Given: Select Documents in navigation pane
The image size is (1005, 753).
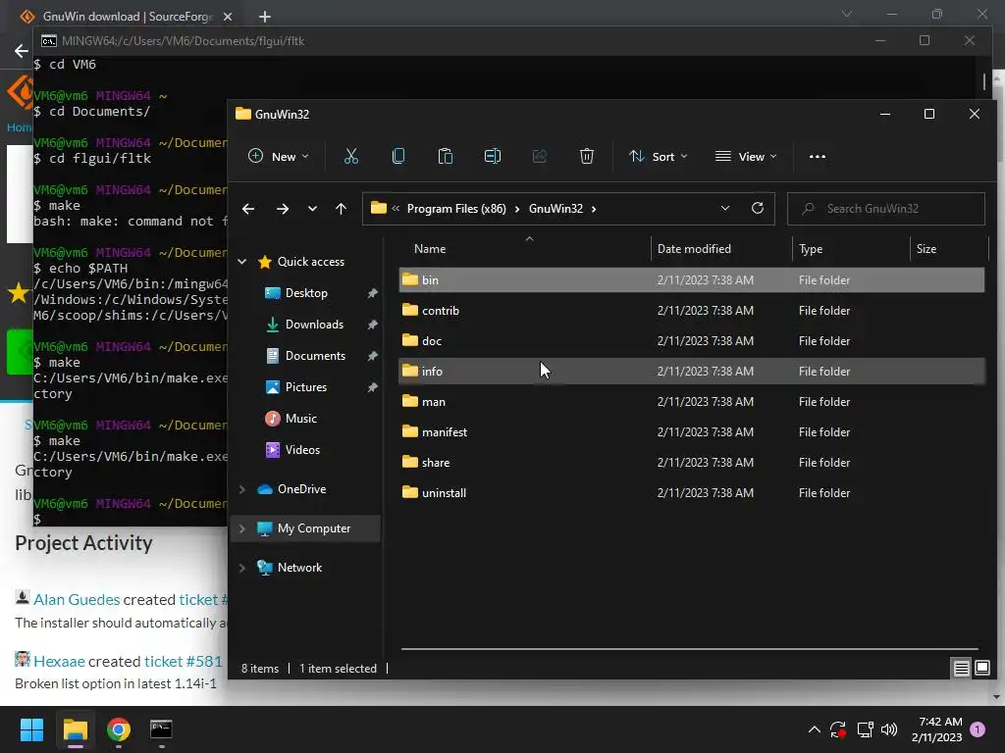Looking at the screenshot, I should [x=315, y=356].
